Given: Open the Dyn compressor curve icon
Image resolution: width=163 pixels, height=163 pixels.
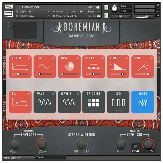Looking at the screenshot, I should point(143,67).
